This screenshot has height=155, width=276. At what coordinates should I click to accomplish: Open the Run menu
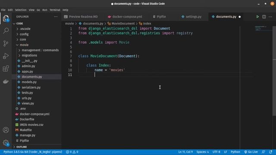point(45,10)
